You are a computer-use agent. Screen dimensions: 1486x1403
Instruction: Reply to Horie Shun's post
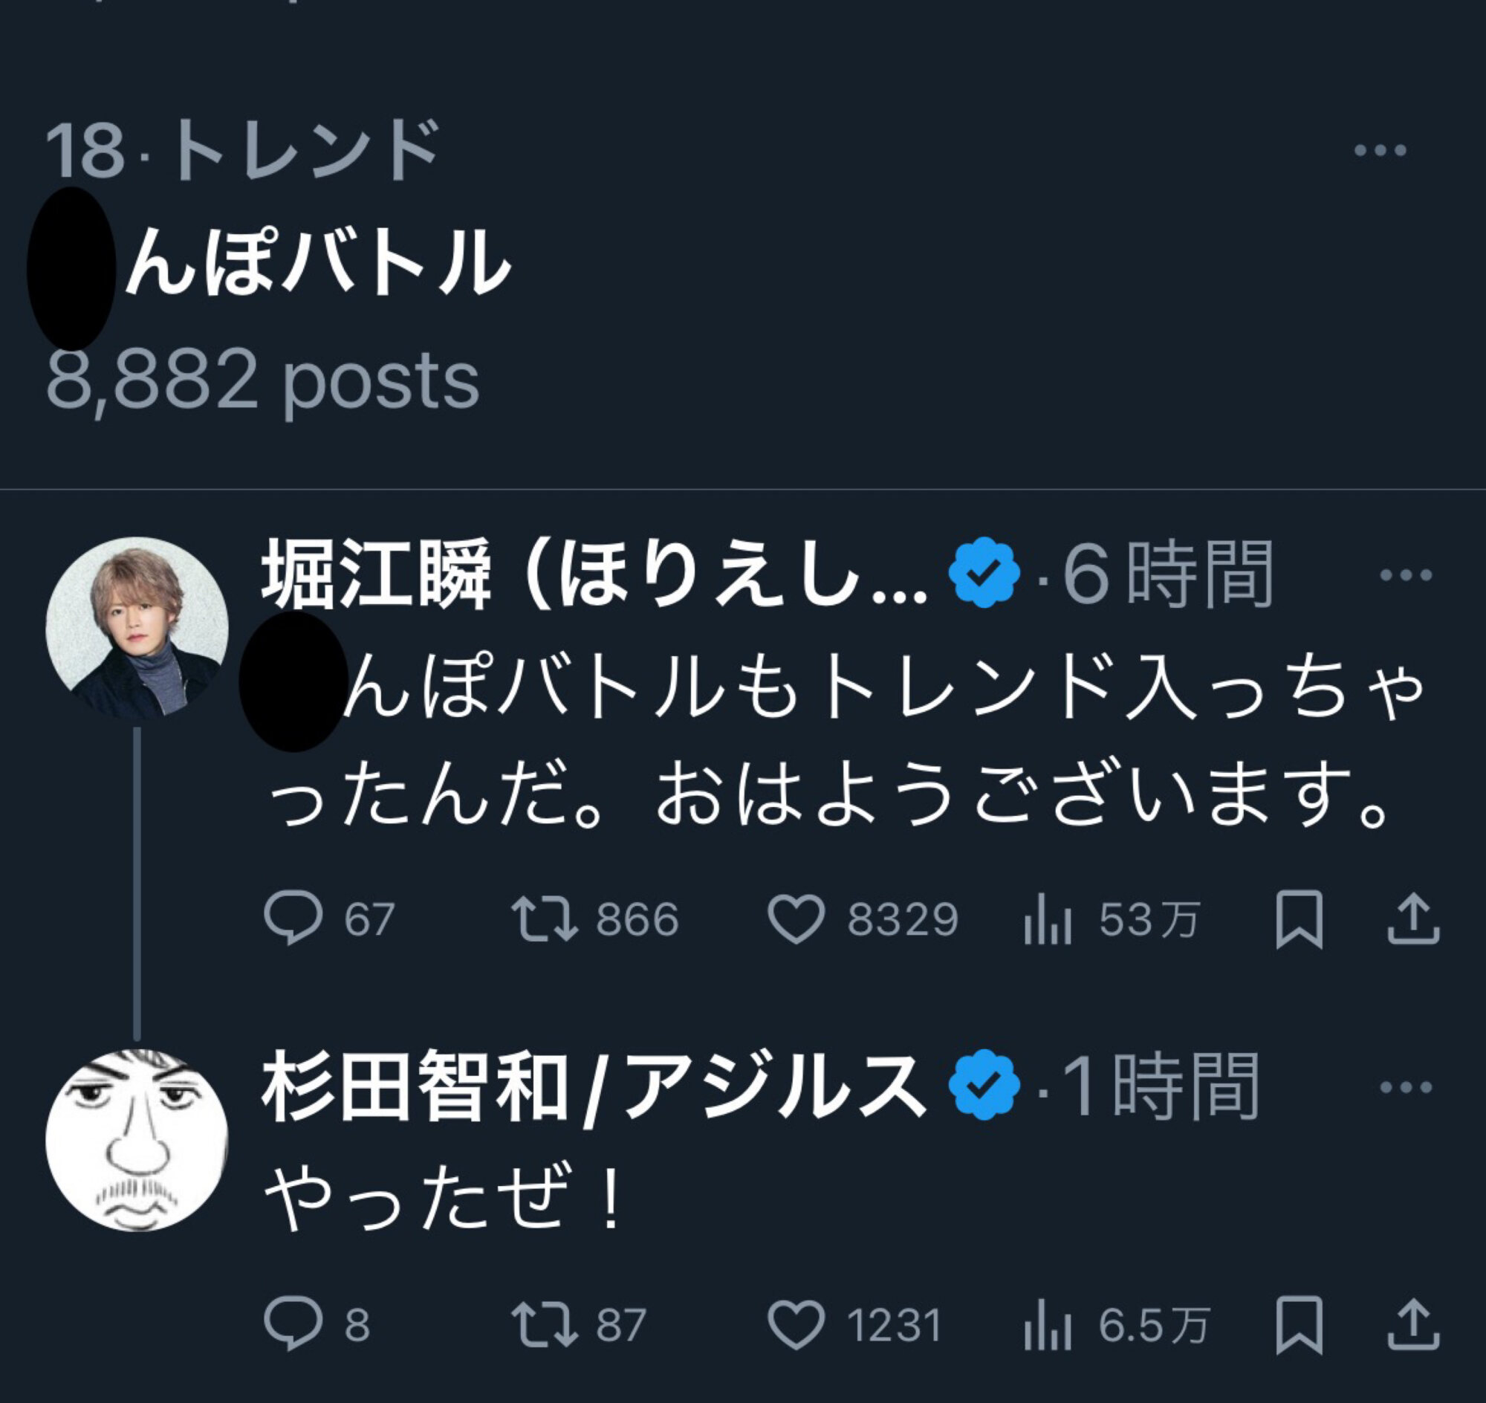coord(294,918)
